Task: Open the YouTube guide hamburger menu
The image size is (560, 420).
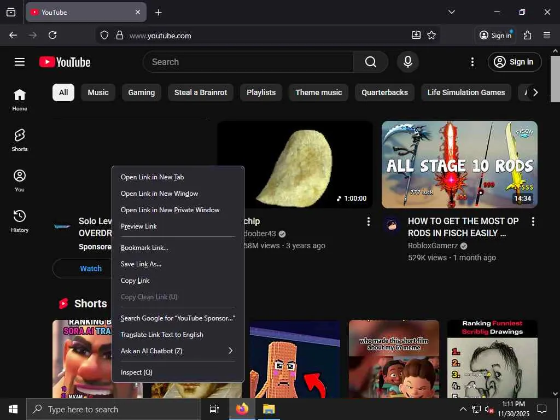Action: (x=20, y=62)
